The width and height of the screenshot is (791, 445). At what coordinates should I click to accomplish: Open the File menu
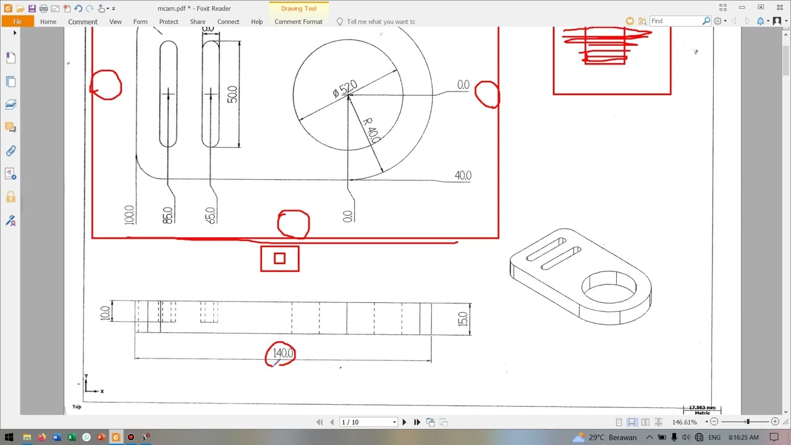tap(17, 22)
